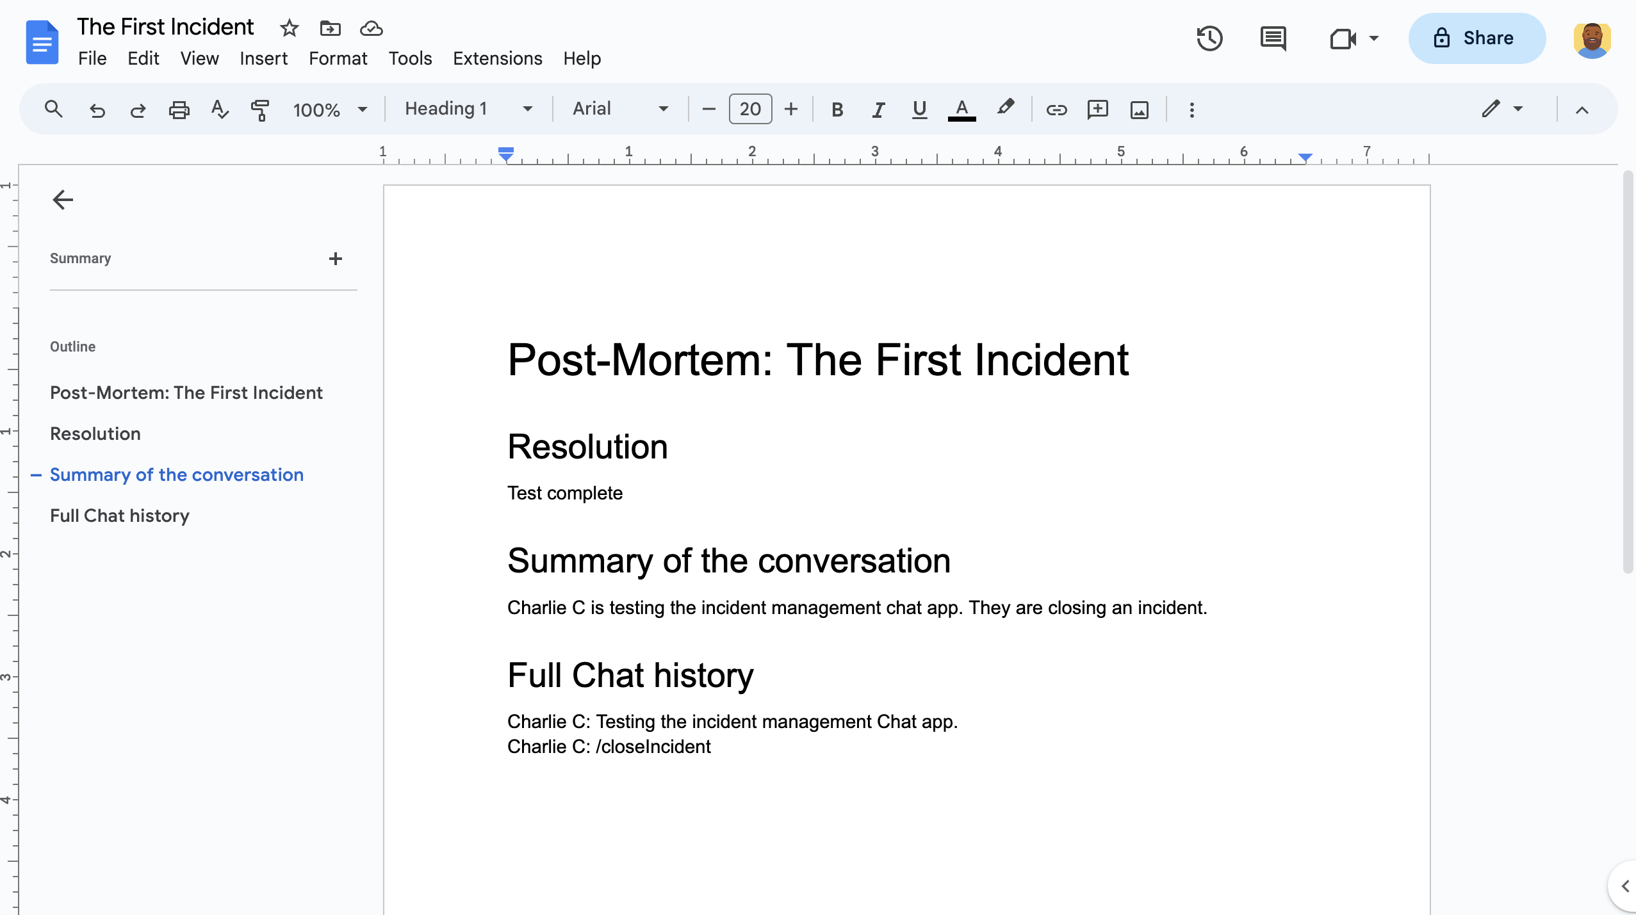Click the Text color icon
The height and width of the screenshot is (915, 1636).
(963, 109)
